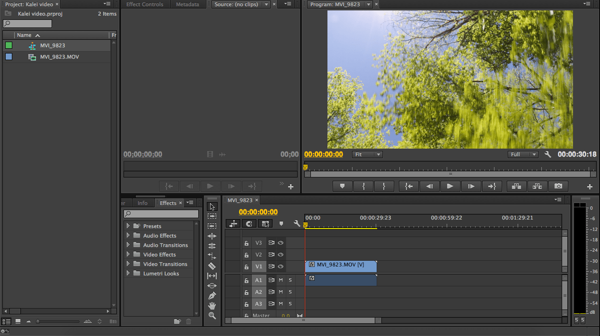Switch to the Metadata tab
Image resolution: width=600 pixels, height=336 pixels.
[188, 4]
